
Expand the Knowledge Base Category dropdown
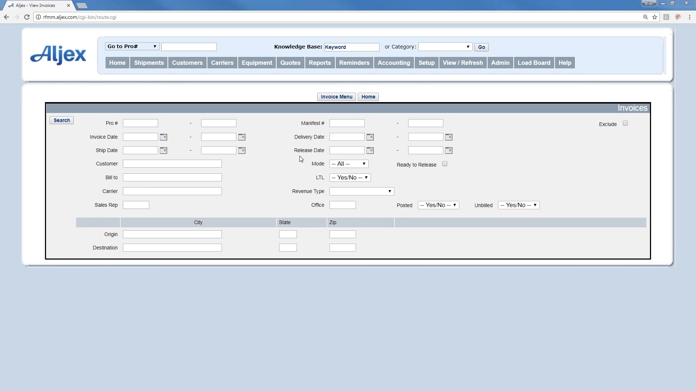[445, 47]
